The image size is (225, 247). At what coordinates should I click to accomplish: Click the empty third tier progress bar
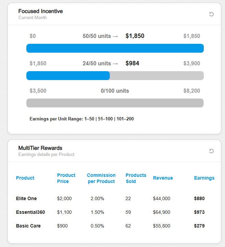point(115,103)
